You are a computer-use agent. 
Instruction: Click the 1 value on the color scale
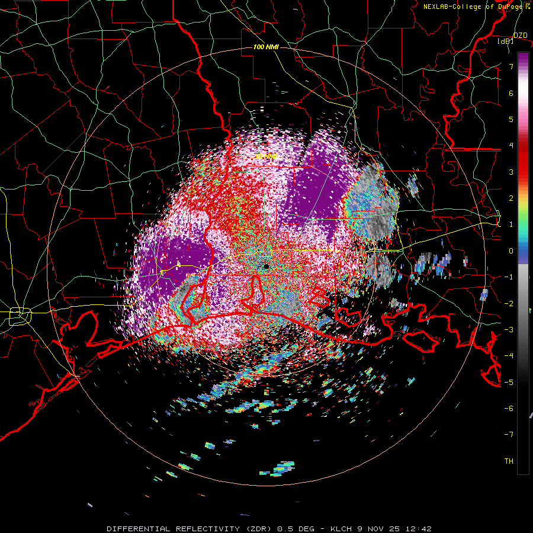pos(511,224)
